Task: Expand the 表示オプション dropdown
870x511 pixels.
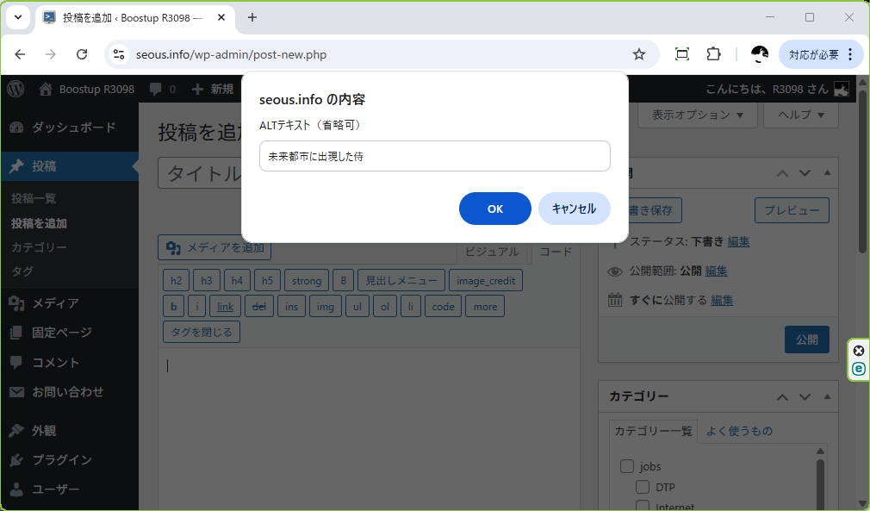Action: tap(698, 115)
